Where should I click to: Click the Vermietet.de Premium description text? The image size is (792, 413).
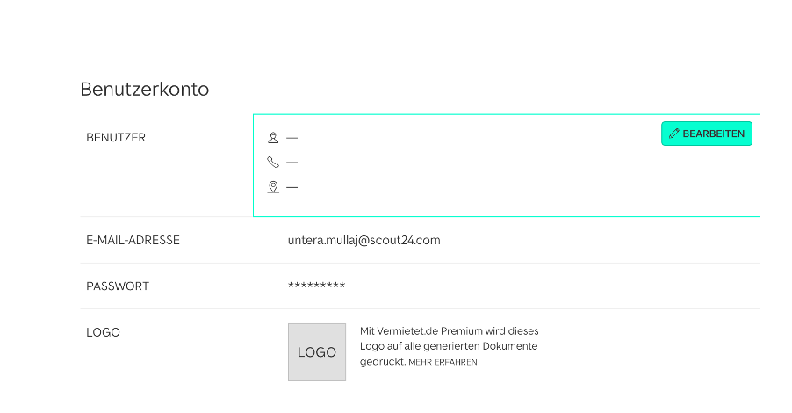click(449, 346)
